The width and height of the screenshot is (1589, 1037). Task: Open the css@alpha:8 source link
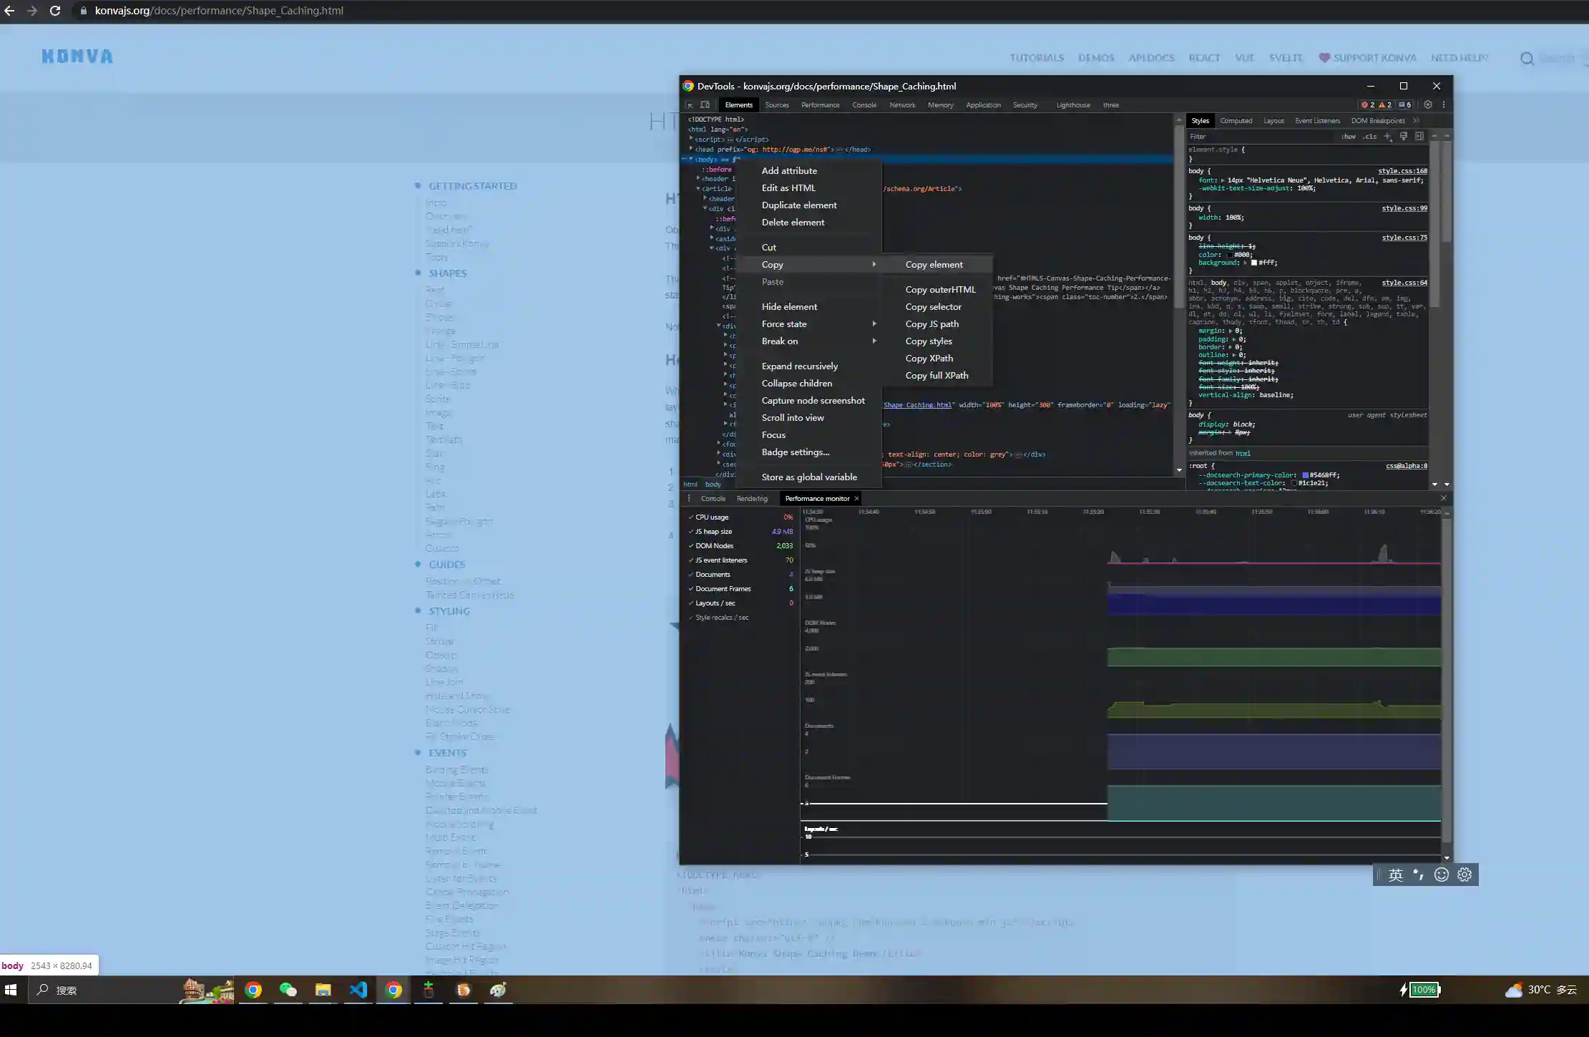click(x=1407, y=466)
